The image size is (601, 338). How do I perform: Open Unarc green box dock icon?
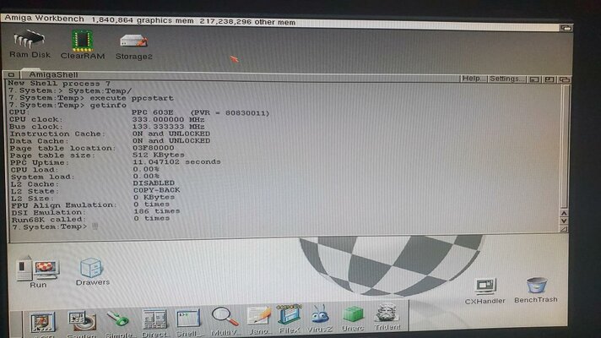(x=352, y=319)
